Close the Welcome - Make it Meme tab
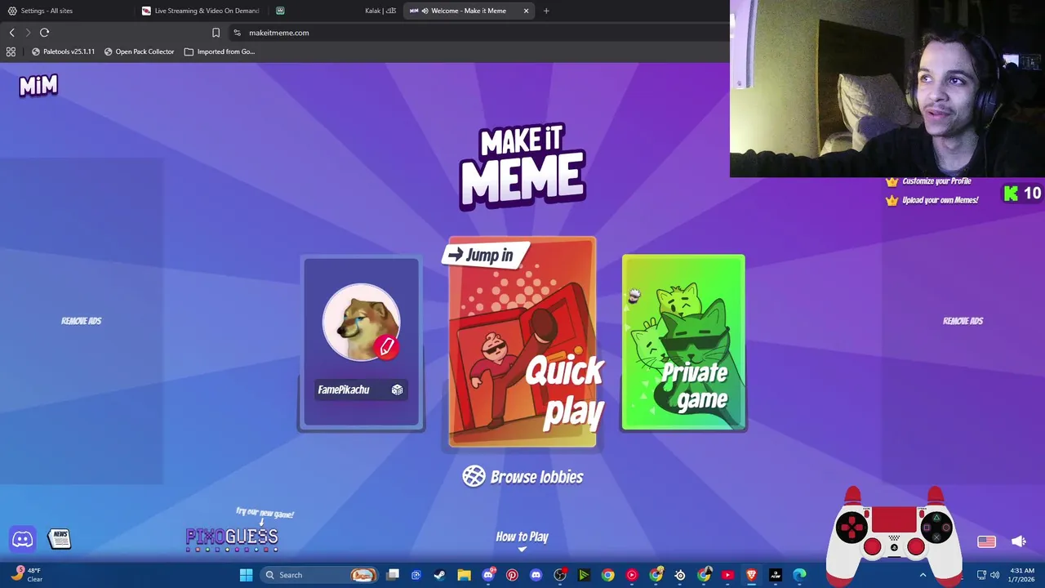Viewport: 1045px width, 588px height. coord(526,11)
